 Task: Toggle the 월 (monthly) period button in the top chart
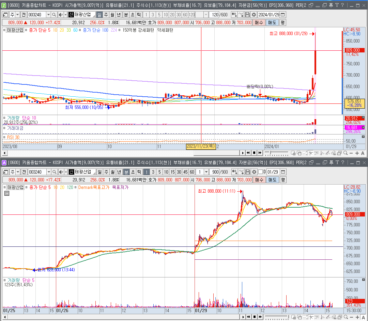[x=112, y=15]
